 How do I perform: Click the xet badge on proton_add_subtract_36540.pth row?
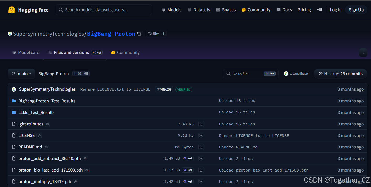(188, 158)
